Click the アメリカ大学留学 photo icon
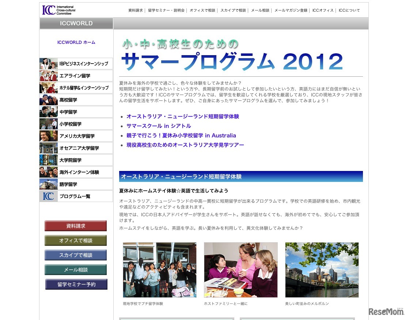409x320 pixels. pos(48,136)
